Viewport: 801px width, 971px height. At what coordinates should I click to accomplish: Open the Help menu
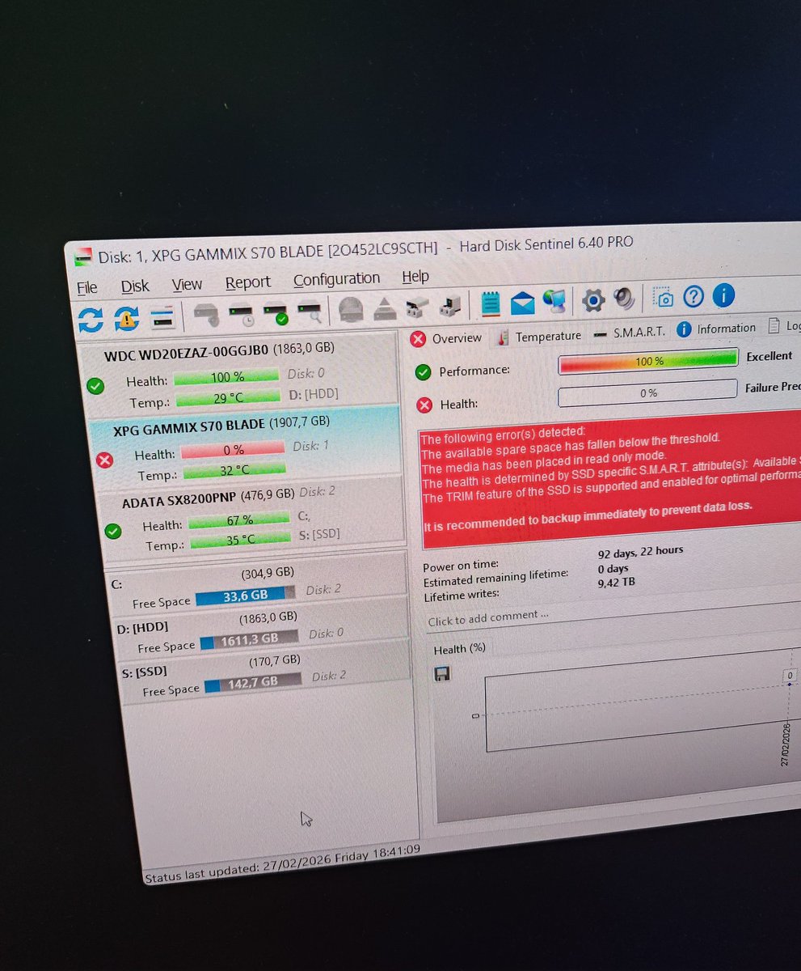(415, 277)
